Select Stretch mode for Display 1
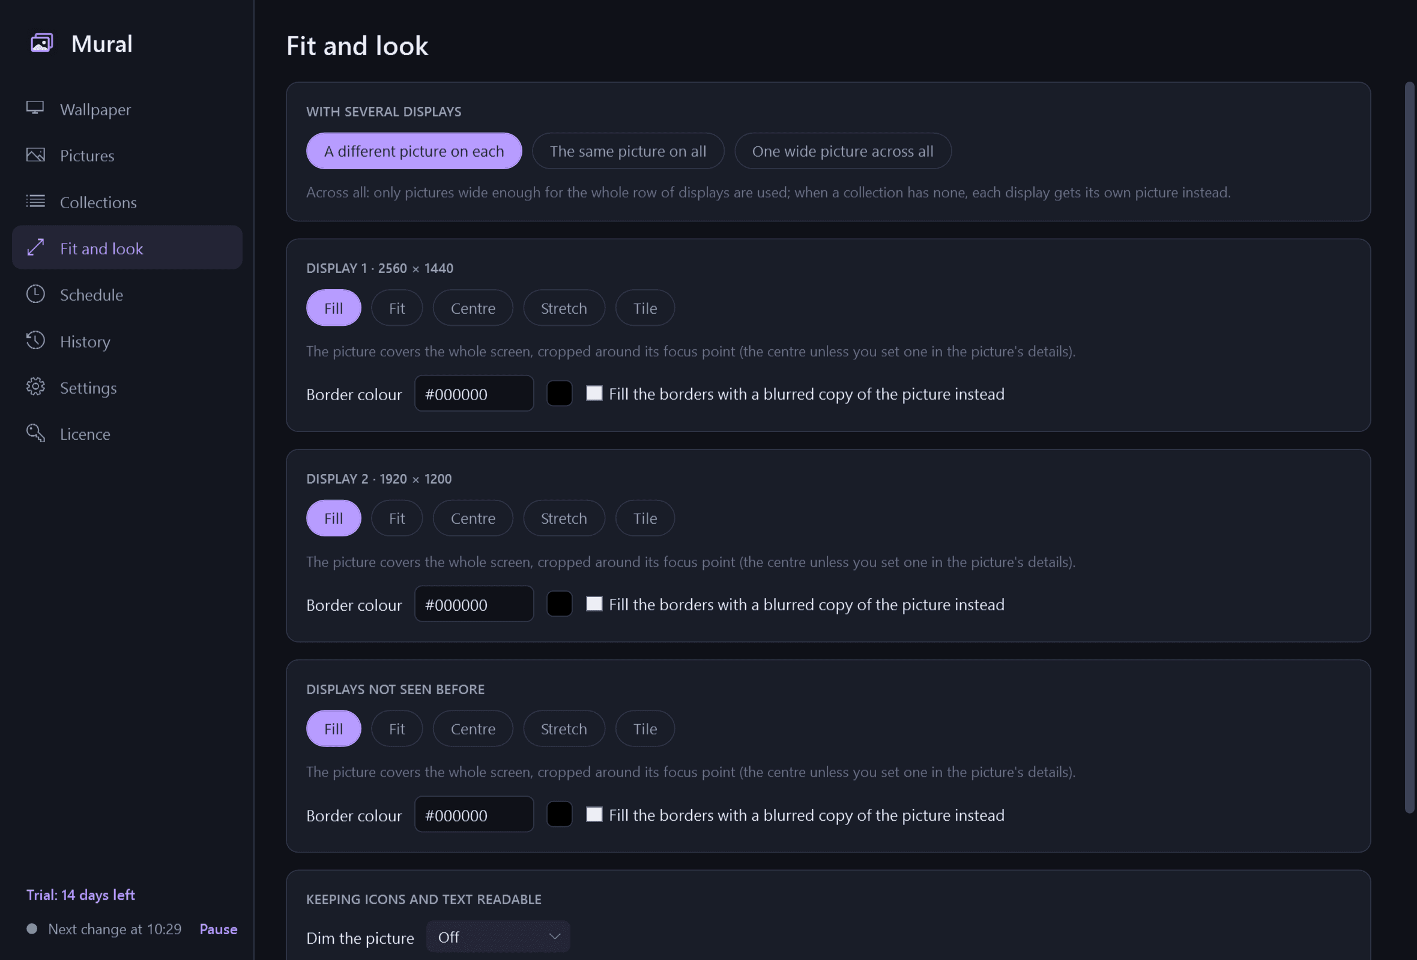This screenshot has height=960, width=1417. click(563, 308)
